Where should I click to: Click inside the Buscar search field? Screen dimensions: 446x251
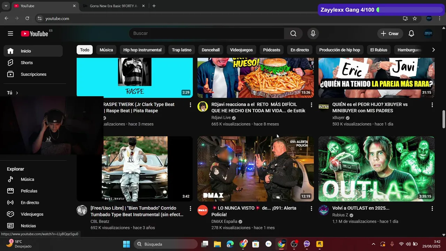coord(206,33)
